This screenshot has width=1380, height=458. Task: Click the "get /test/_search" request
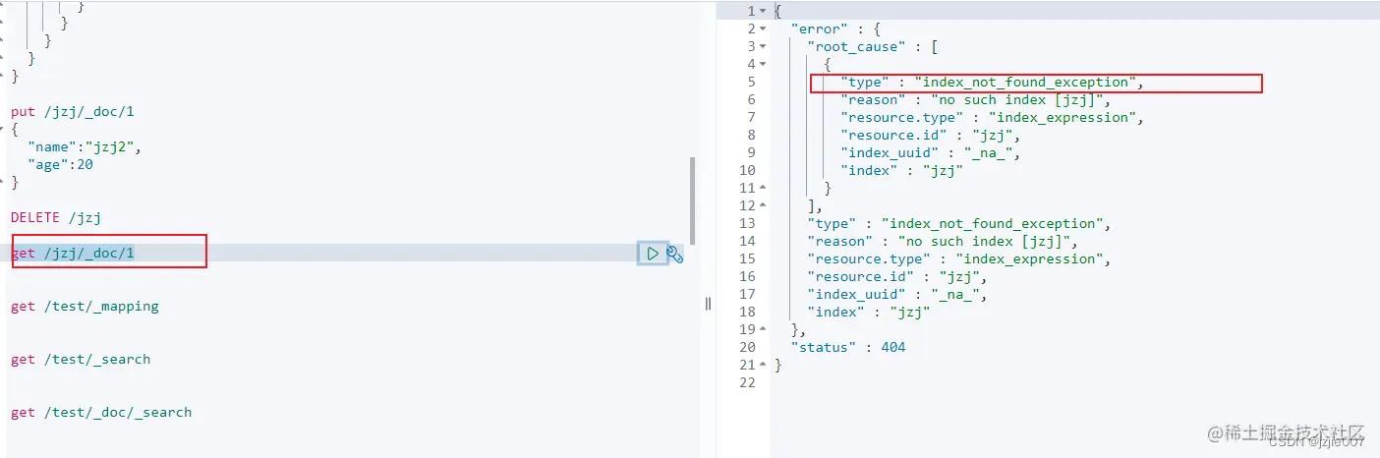point(81,360)
